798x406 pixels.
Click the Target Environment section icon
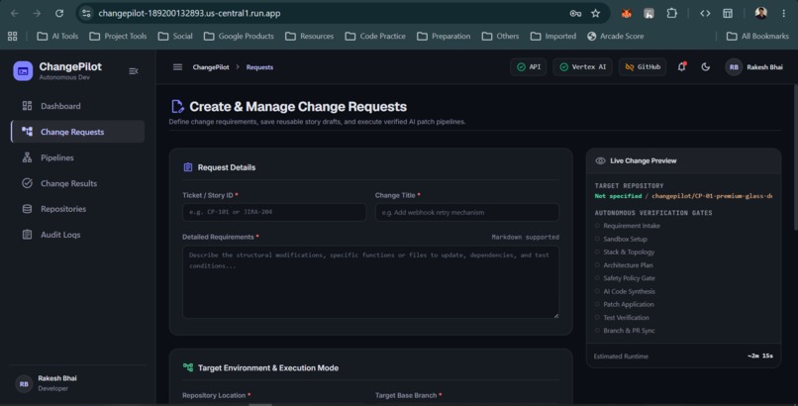point(188,367)
